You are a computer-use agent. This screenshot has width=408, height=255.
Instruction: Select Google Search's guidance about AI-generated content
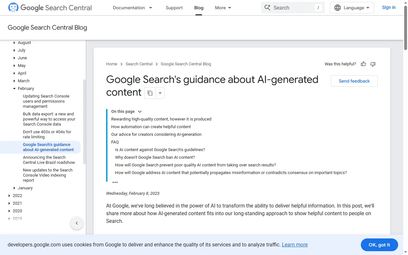point(48,147)
